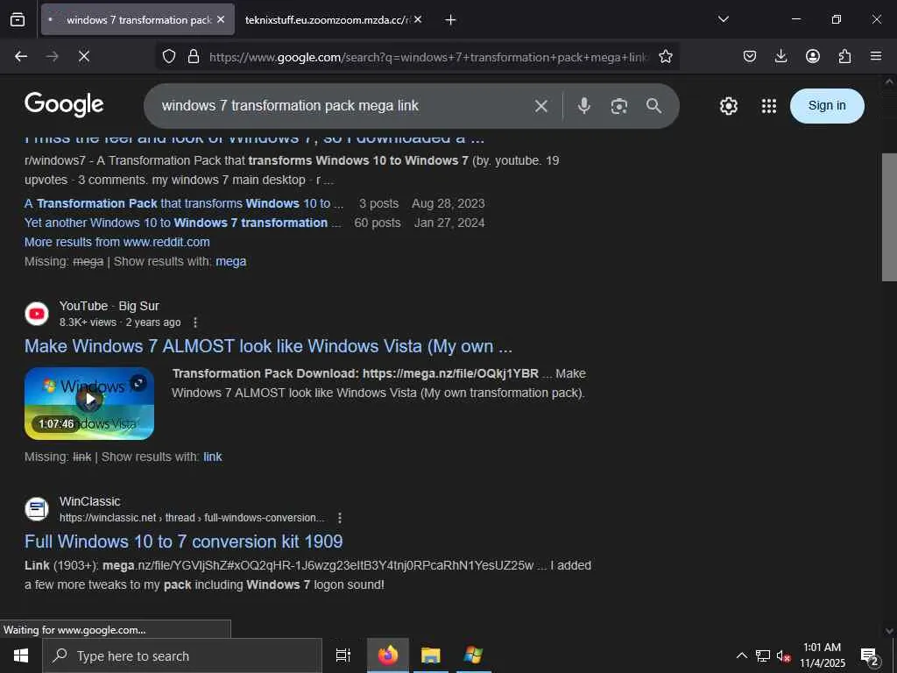897x673 pixels.
Task: Click the Google search query field
Action: 343,106
